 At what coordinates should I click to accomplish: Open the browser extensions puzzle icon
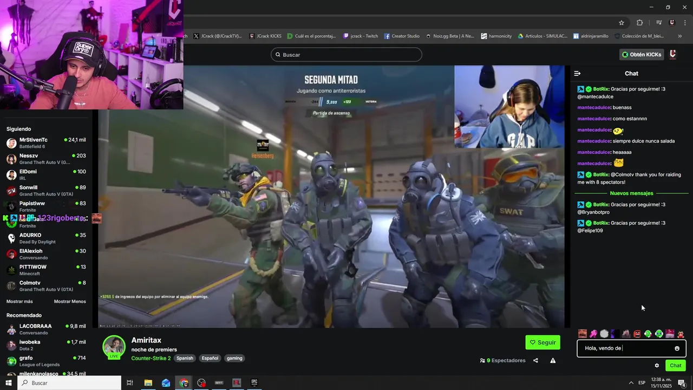click(640, 23)
